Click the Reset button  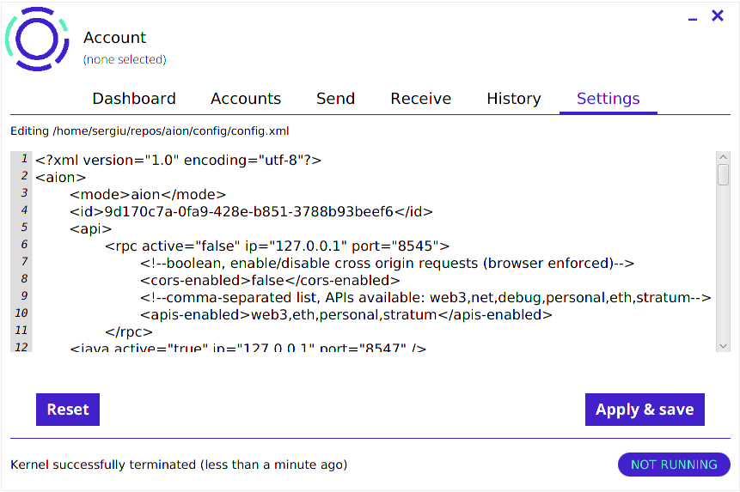pos(68,409)
